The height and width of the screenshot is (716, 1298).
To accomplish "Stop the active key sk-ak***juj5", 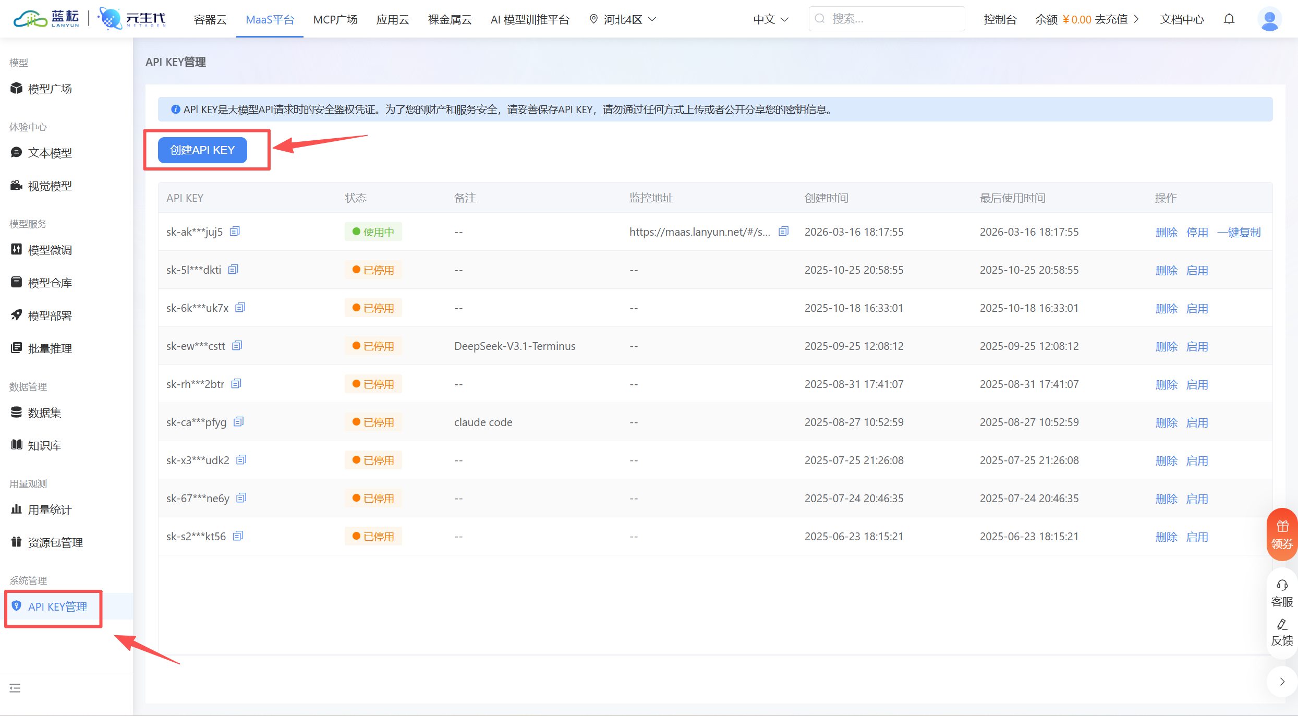I will [x=1197, y=232].
